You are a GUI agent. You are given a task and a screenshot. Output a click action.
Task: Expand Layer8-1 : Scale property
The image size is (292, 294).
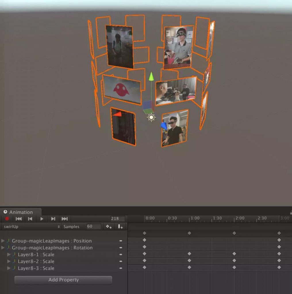click(9, 254)
